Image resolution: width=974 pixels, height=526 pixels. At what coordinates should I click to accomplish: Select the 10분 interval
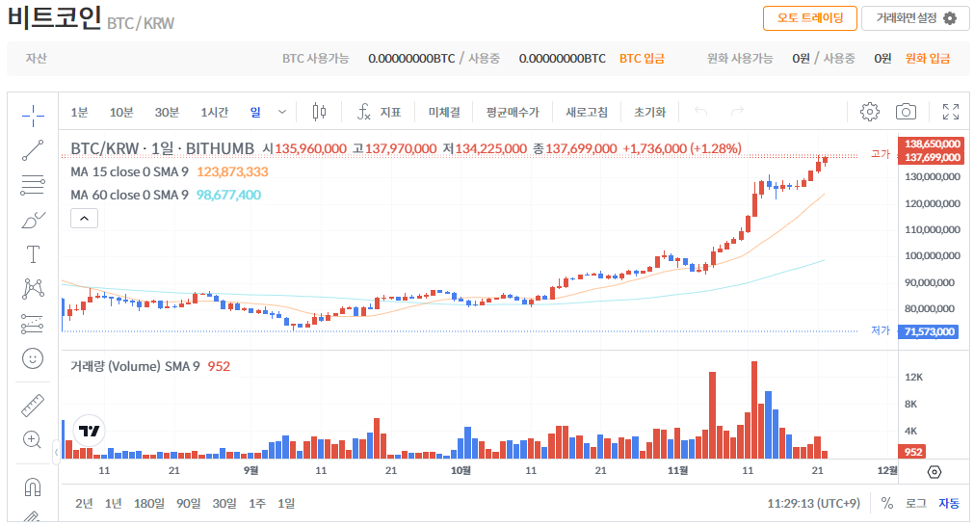pyautogui.click(x=121, y=112)
